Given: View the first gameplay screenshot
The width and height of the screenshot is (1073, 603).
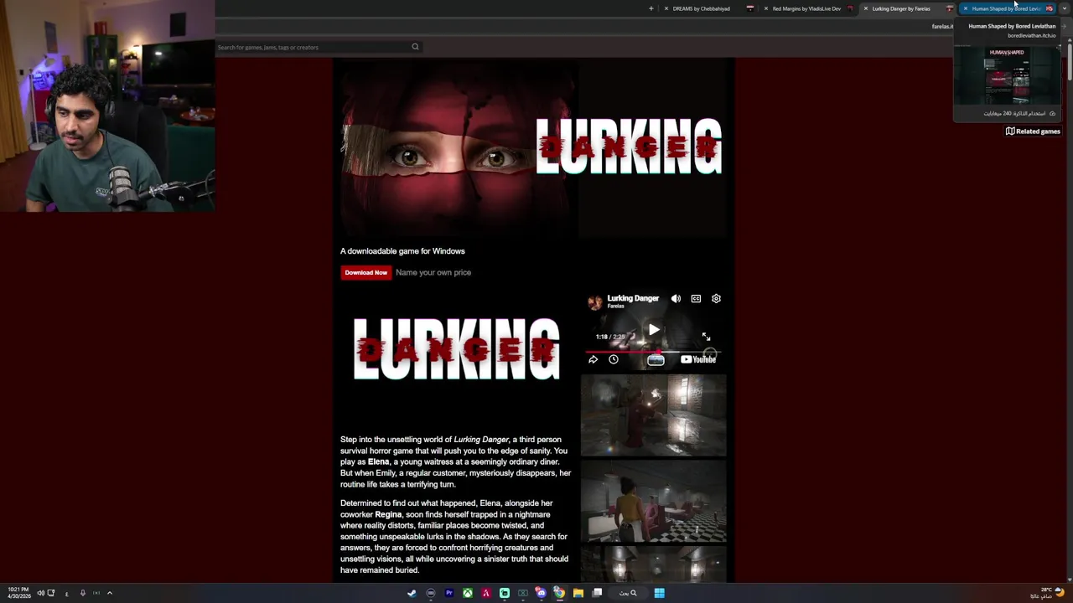Looking at the screenshot, I should tap(654, 415).
